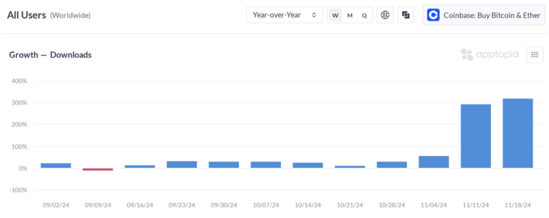Image resolution: width=549 pixels, height=218 pixels.
Task: Click the Worldwide label
Action: click(x=70, y=16)
